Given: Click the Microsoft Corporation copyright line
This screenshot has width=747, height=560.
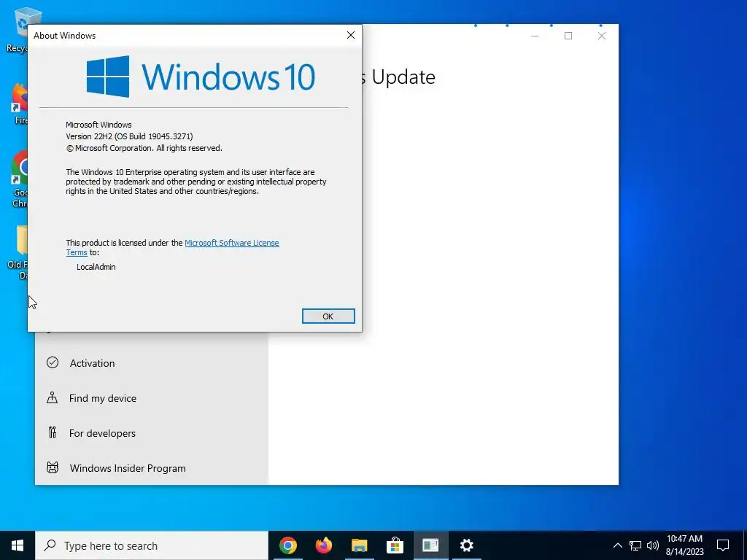Looking at the screenshot, I should (x=144, y=148).
